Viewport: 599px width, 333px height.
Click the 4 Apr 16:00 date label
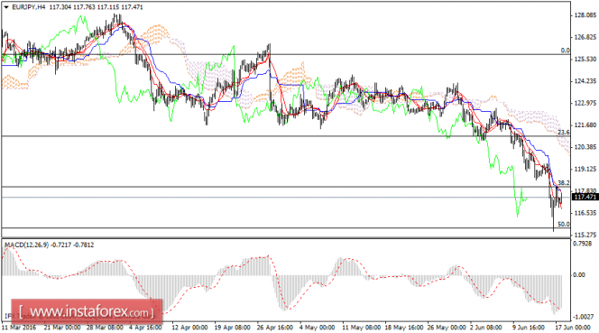click(x=145, y=328)
